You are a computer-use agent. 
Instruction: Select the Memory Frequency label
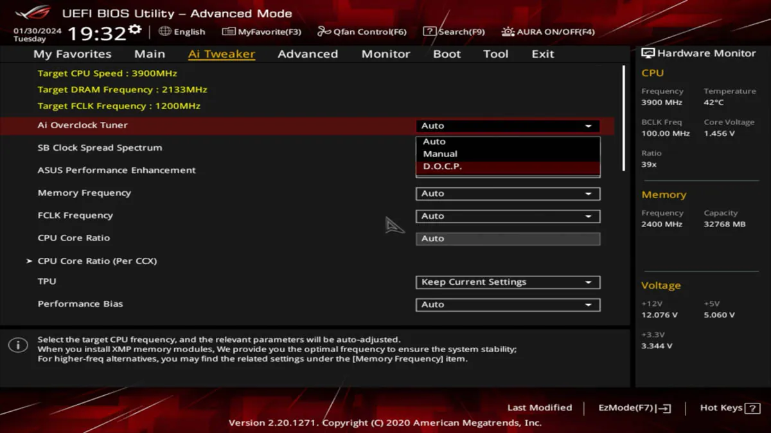(84, 193)
